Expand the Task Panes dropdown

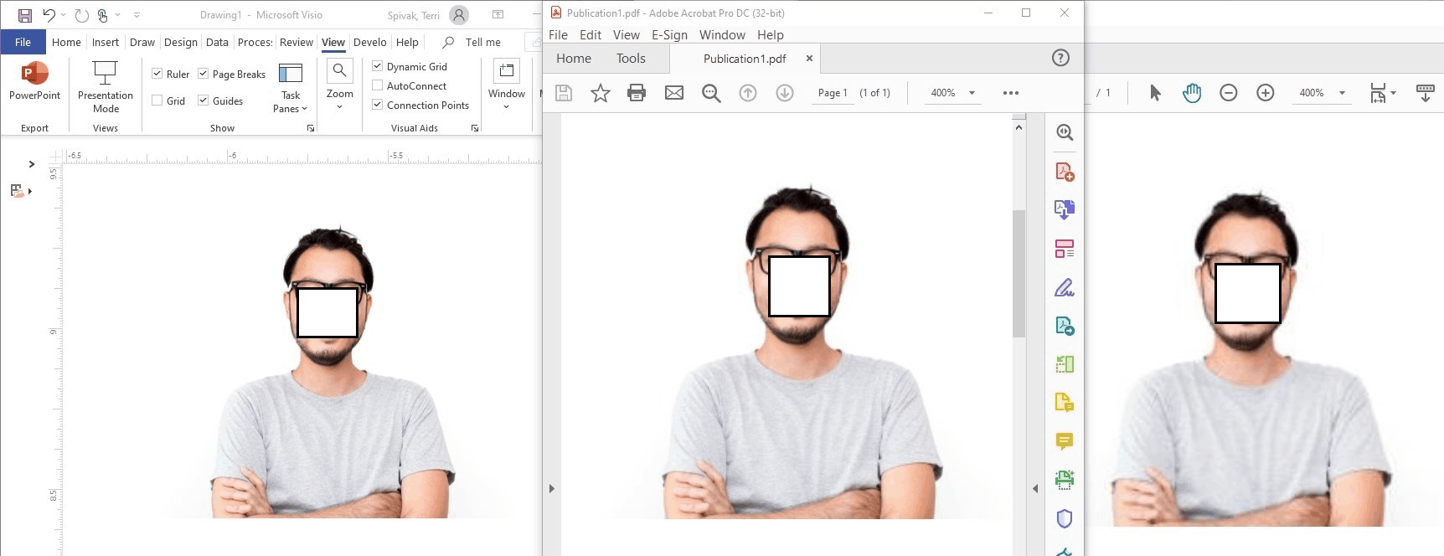click(291, 88)
